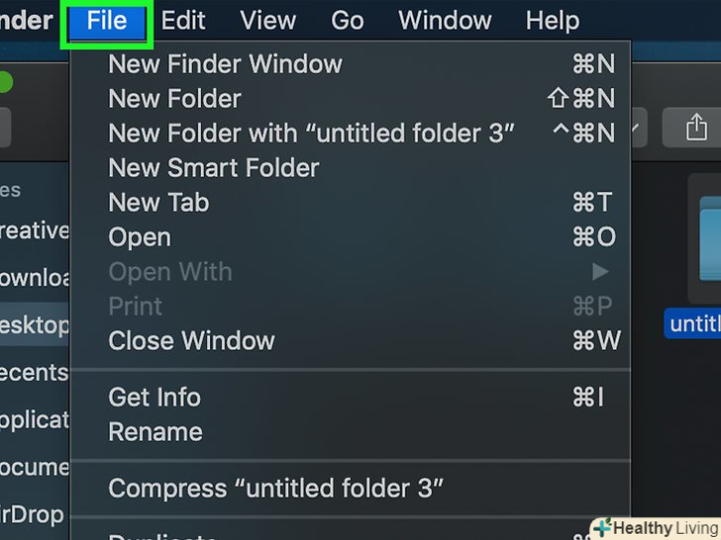Open the Window menu
The width and height of the screenshot is (721, 540).
click(x=445, y=20)
